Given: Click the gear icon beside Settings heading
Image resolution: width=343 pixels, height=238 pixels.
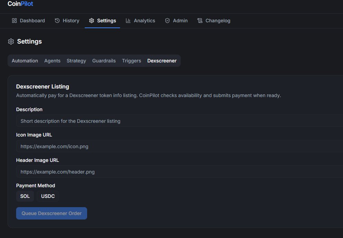Looking at the screenshot, I should (x=11, y=41).
